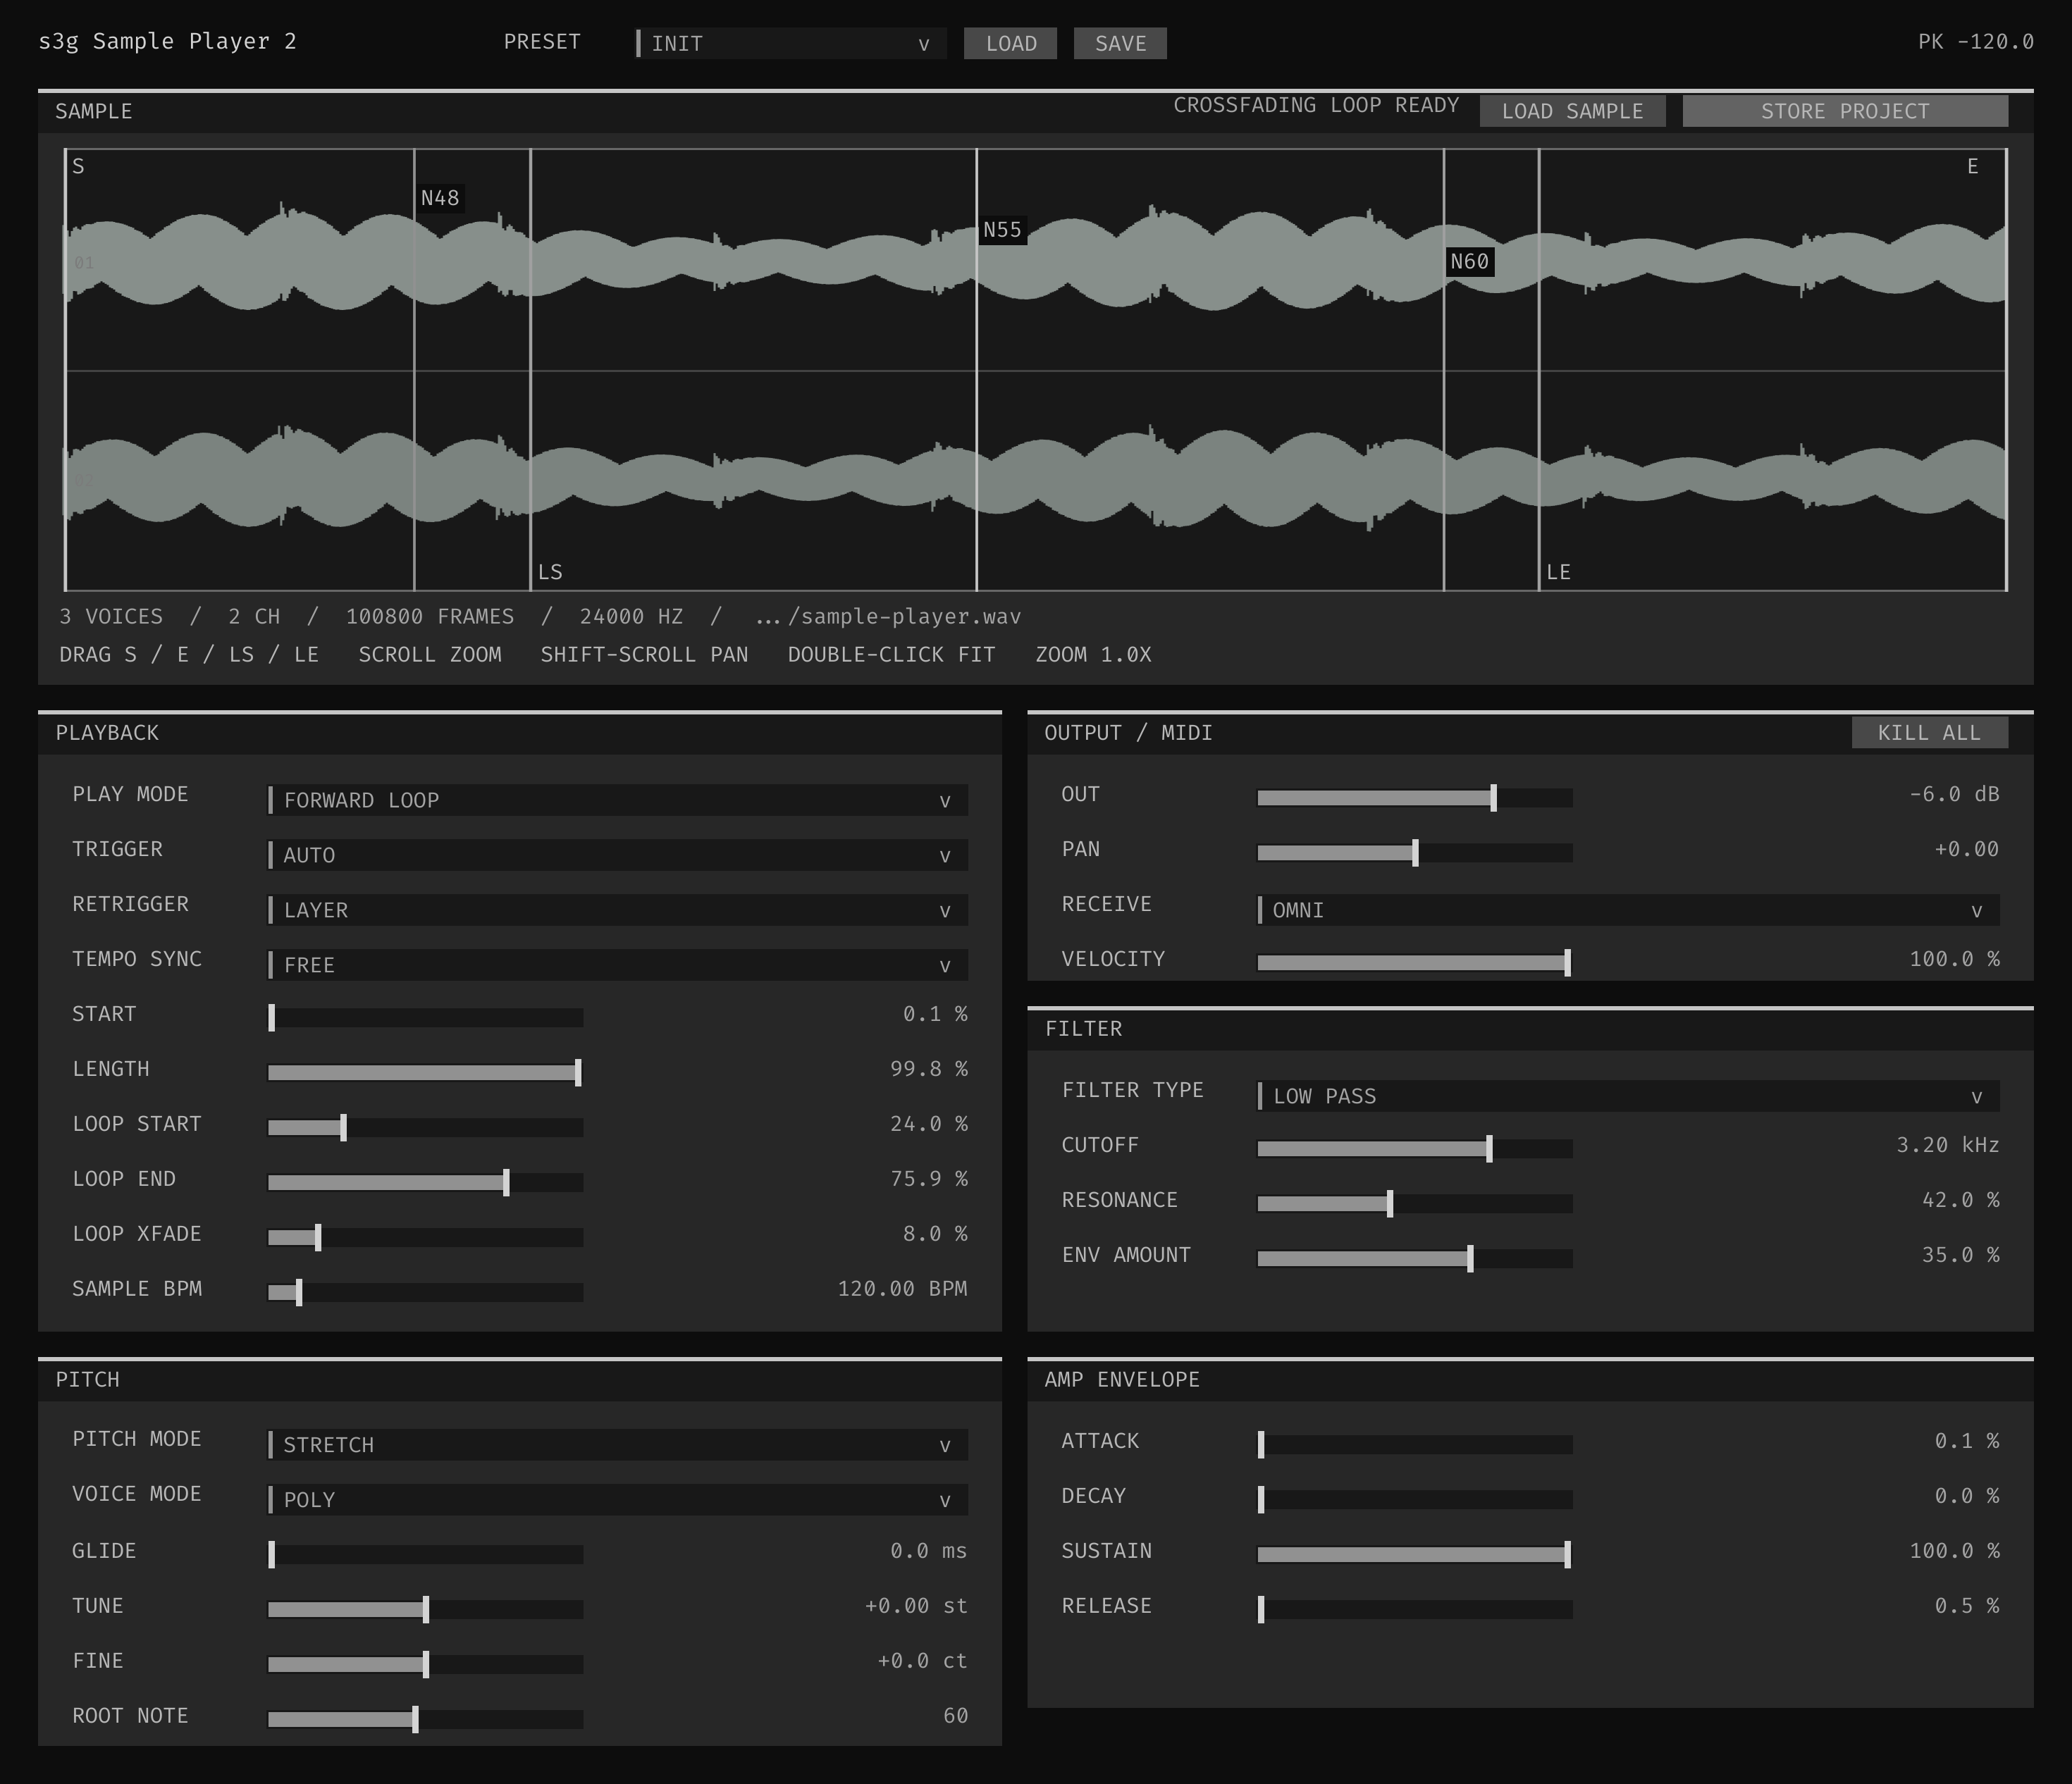Open the FILTER TYPE dropdown (LOW PASS)
Viewport: 2072px width, 1784px height.
click(x=1628, y=1096)
